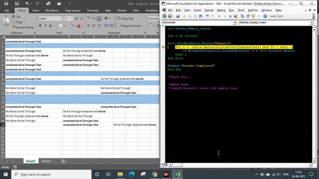Screen dimensions: 319x179
Task: Open Project Explorer icon in VBA toolbar
Action: pyautogui.click(x=242, y=16)
